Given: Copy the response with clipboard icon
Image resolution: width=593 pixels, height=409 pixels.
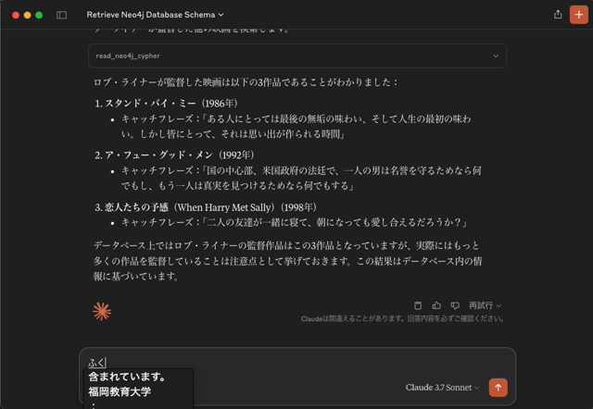Looking at the screenshot, I should [x=418, y=305].
